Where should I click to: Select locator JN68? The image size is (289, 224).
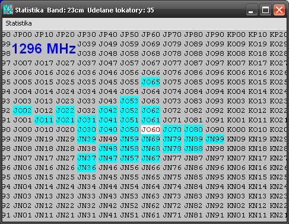click(x=151, y=149)
